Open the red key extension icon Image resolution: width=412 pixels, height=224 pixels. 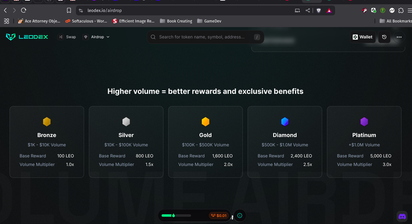point(364,11)
